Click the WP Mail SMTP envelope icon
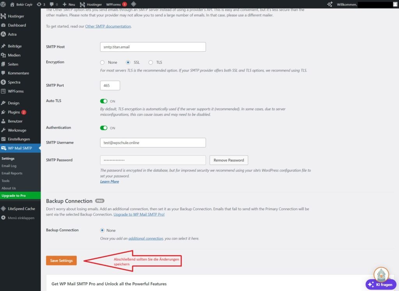399x291 pixels. (x=4, y=148)
